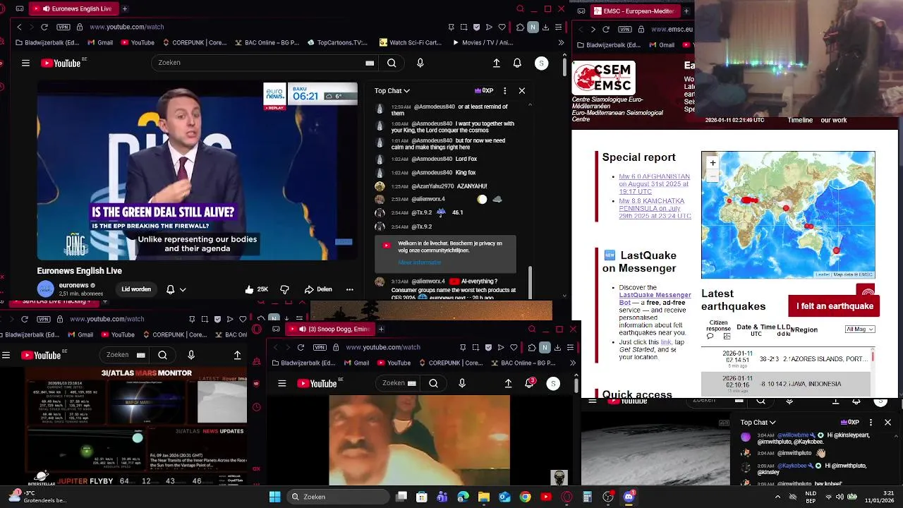903x508 pixels.
Task: Open Easy Setup menu in Euronews window
Action: point(558,27)
